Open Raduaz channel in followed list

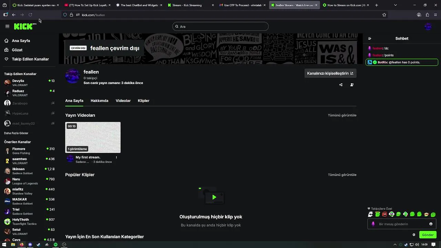(x=29, y=93)
